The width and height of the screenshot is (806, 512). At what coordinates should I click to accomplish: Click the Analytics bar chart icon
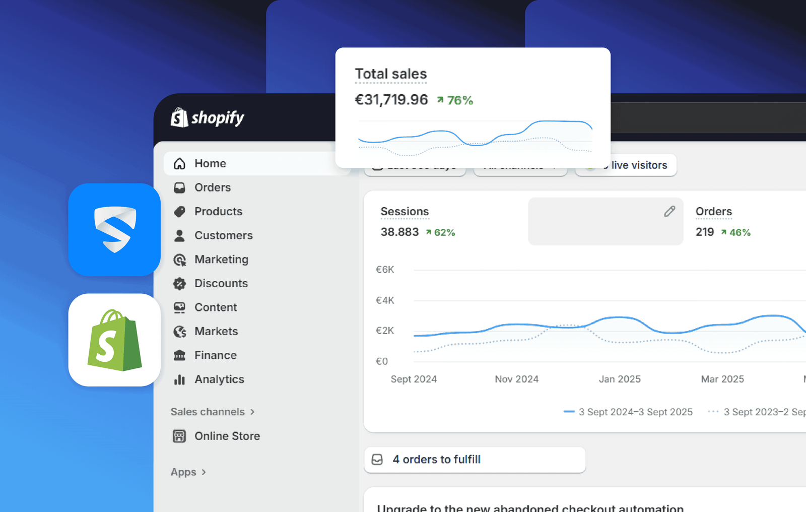click(179, 379)
